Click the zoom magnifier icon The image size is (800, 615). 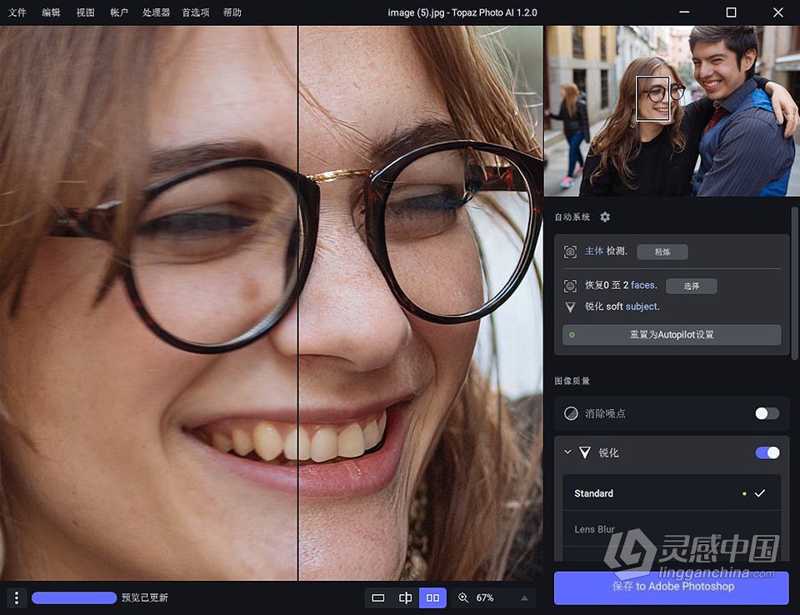463,597
